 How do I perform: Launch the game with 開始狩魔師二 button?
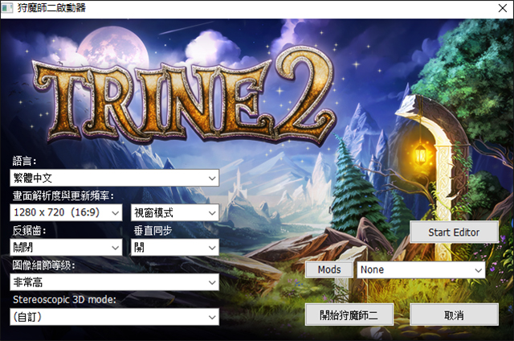[x=349, y=315]
